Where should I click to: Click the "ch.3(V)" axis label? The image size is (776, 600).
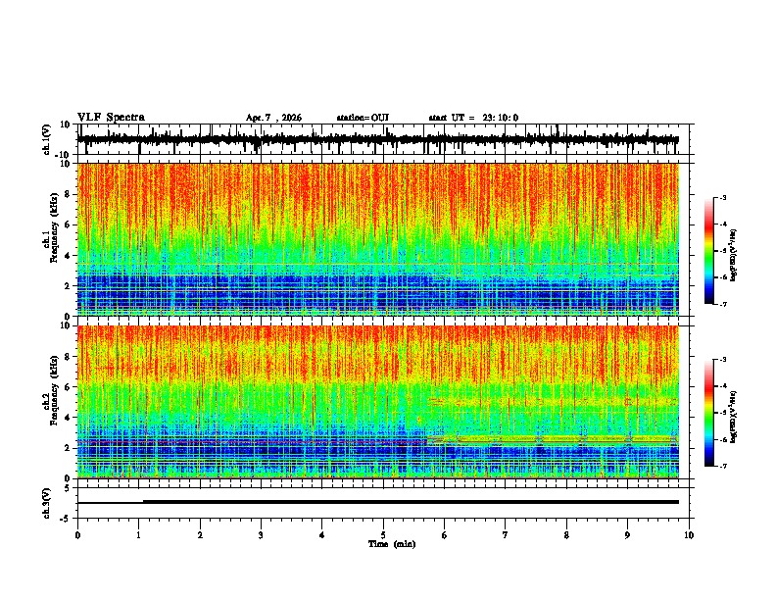[x=47, y=503]
